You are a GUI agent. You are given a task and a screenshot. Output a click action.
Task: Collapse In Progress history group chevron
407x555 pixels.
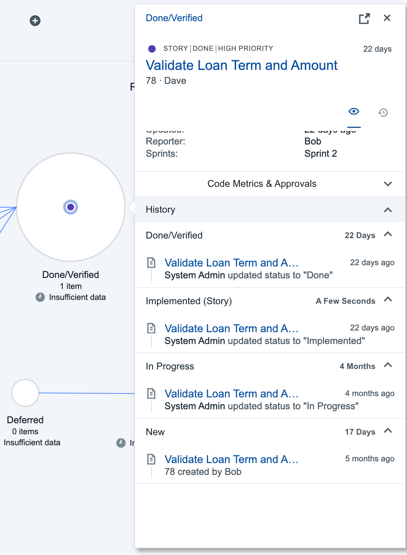point(388,365)
